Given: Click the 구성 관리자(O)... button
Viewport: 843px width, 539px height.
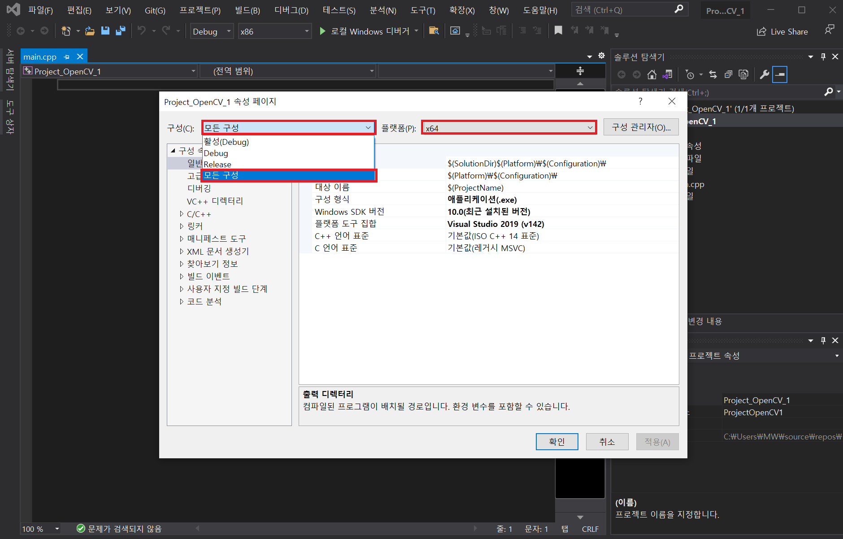Looking at the screenshot, I should coord(641,127).
